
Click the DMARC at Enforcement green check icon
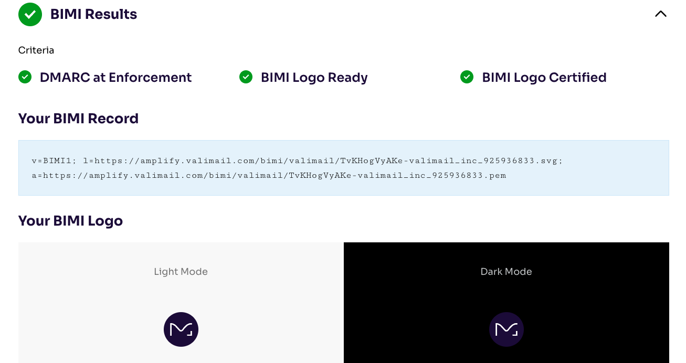pos(25,77)
